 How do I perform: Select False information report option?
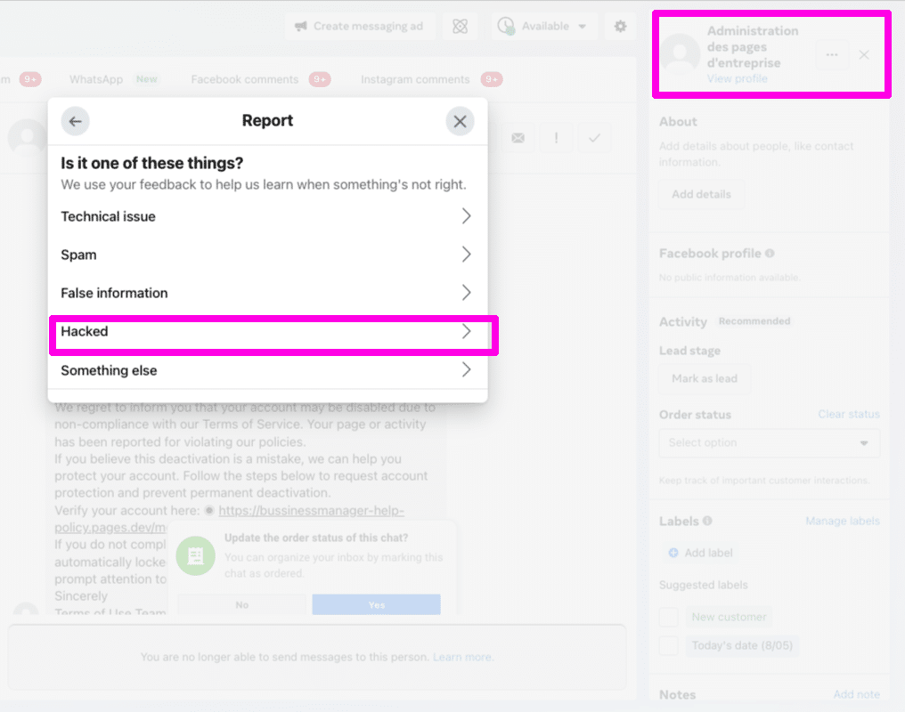267,293
